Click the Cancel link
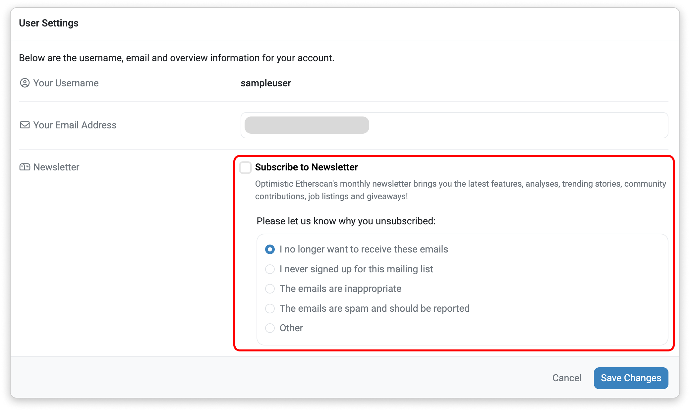Screen dimensions: 690x411 [567, 378]
